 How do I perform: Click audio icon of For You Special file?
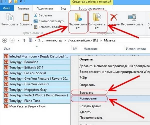click(6, 73)
